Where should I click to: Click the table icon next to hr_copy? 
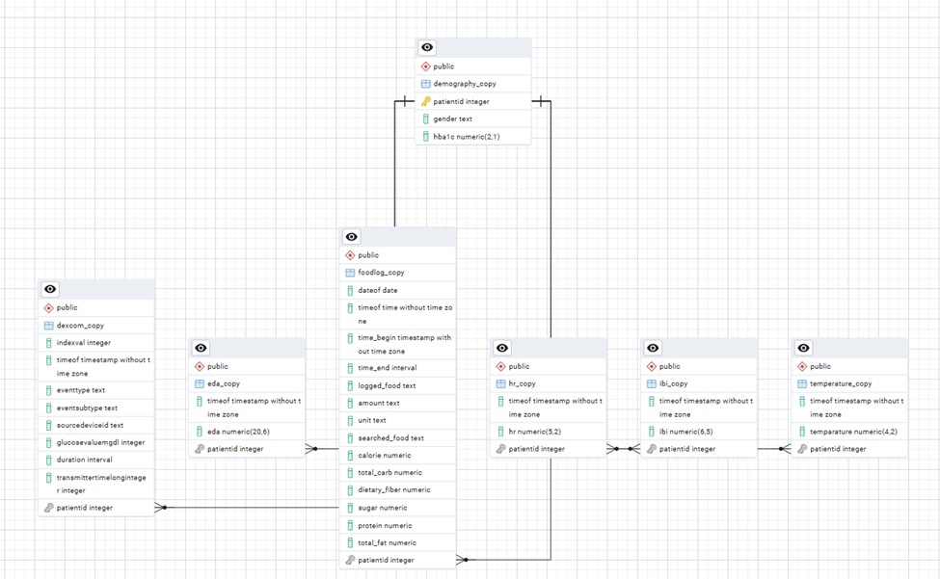pos(500,383)
